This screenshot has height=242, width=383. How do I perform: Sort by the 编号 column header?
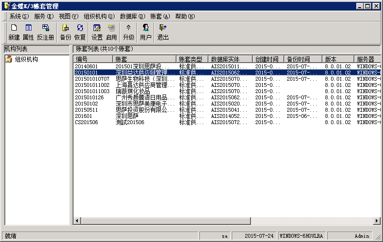tap(93, 59)
